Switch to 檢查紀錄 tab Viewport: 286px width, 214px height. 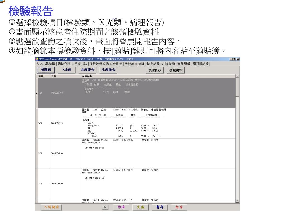[x=153, y=64]
